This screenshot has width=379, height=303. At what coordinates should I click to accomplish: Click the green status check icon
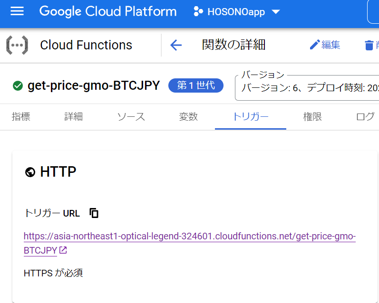18,85
